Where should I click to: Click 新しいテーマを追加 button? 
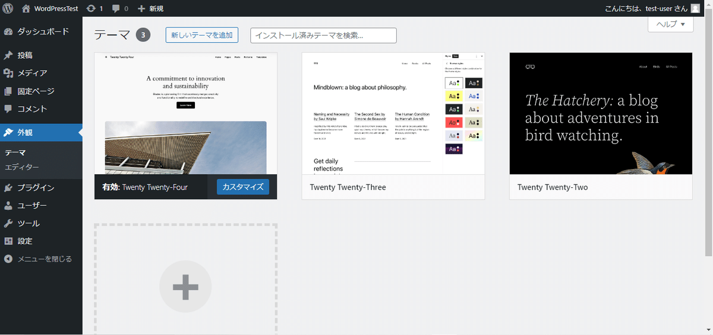[x=202, y=35]
